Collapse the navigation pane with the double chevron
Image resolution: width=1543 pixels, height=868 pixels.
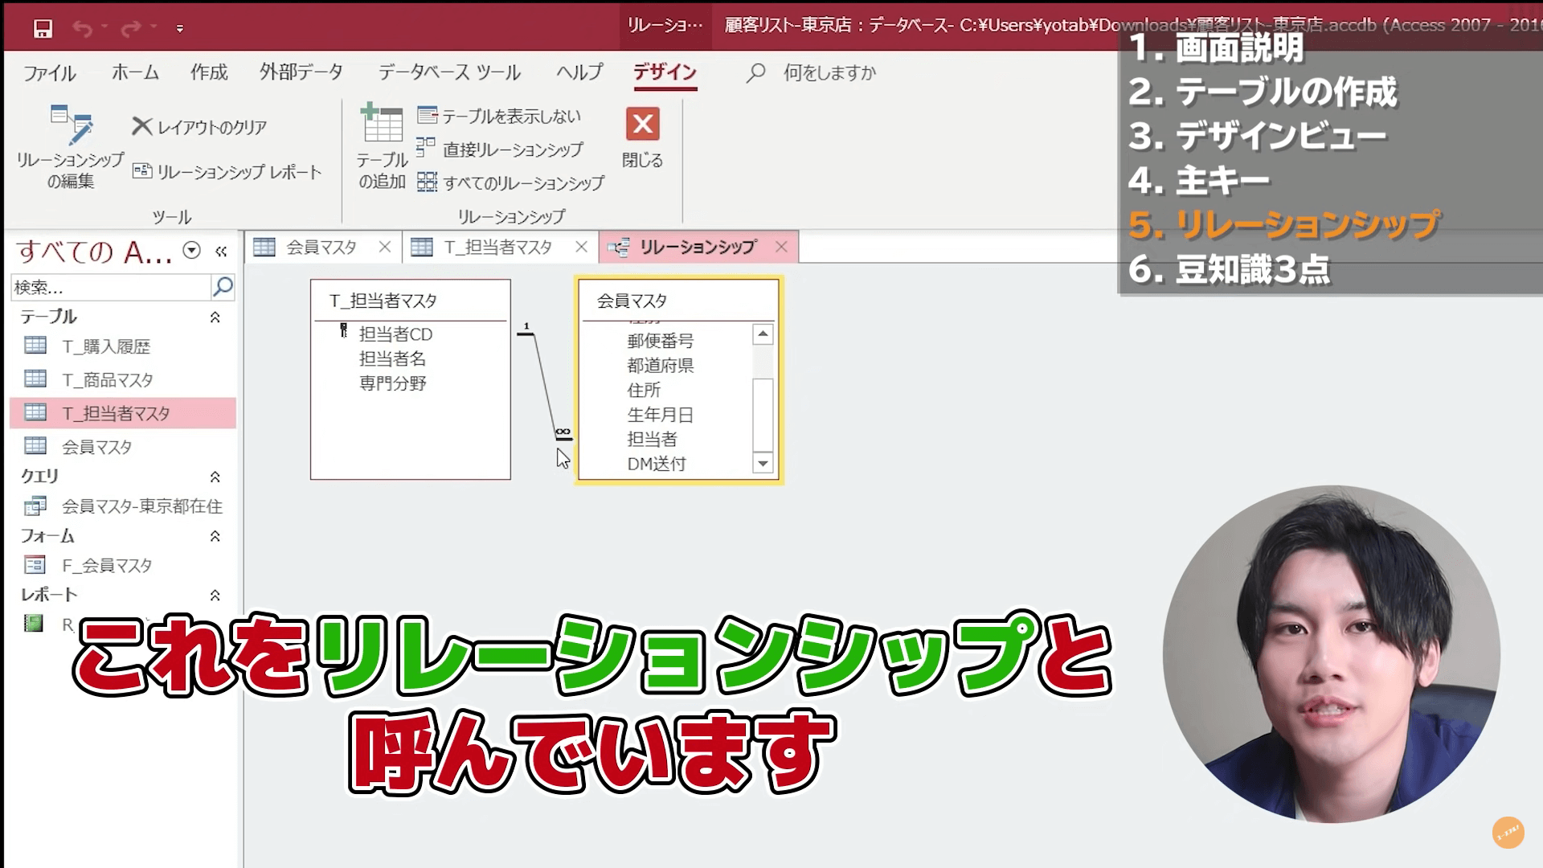tap(221, 252)
